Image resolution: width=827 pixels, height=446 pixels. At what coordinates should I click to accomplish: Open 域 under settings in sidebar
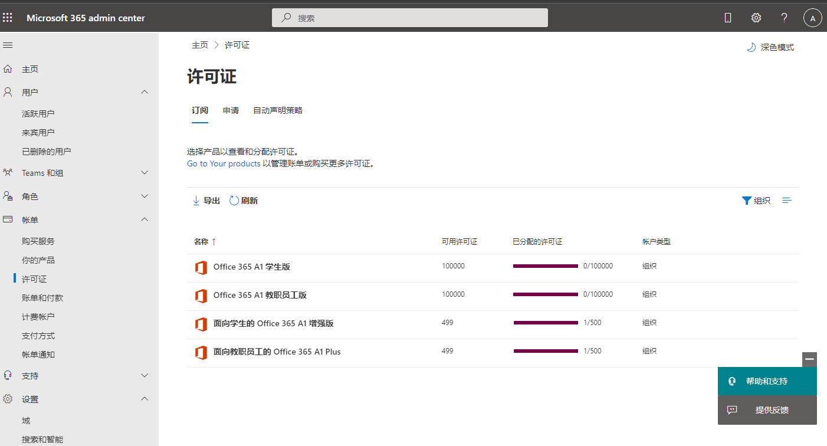pos(26,421)
